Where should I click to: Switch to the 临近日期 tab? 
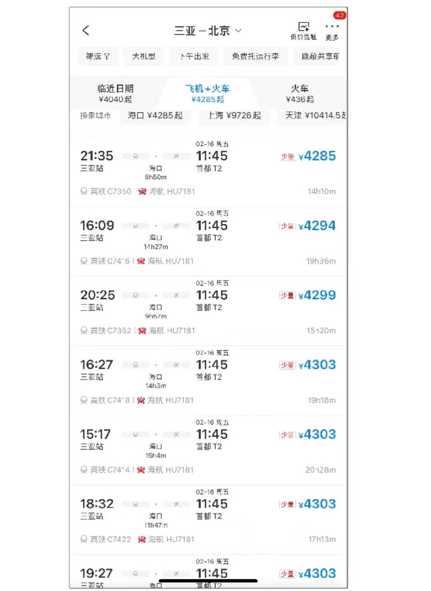pyautogui.click(x=115, y=93)
